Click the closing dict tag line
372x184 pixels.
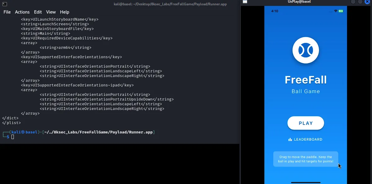click(10, 118)
